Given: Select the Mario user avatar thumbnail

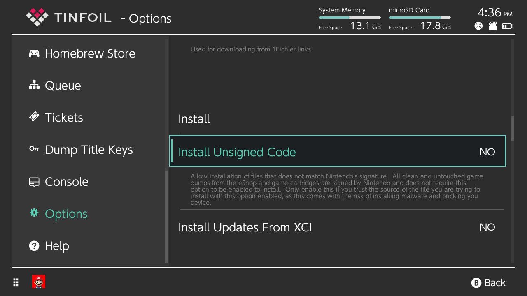Looking at the screenshot, I should (39, 282).
